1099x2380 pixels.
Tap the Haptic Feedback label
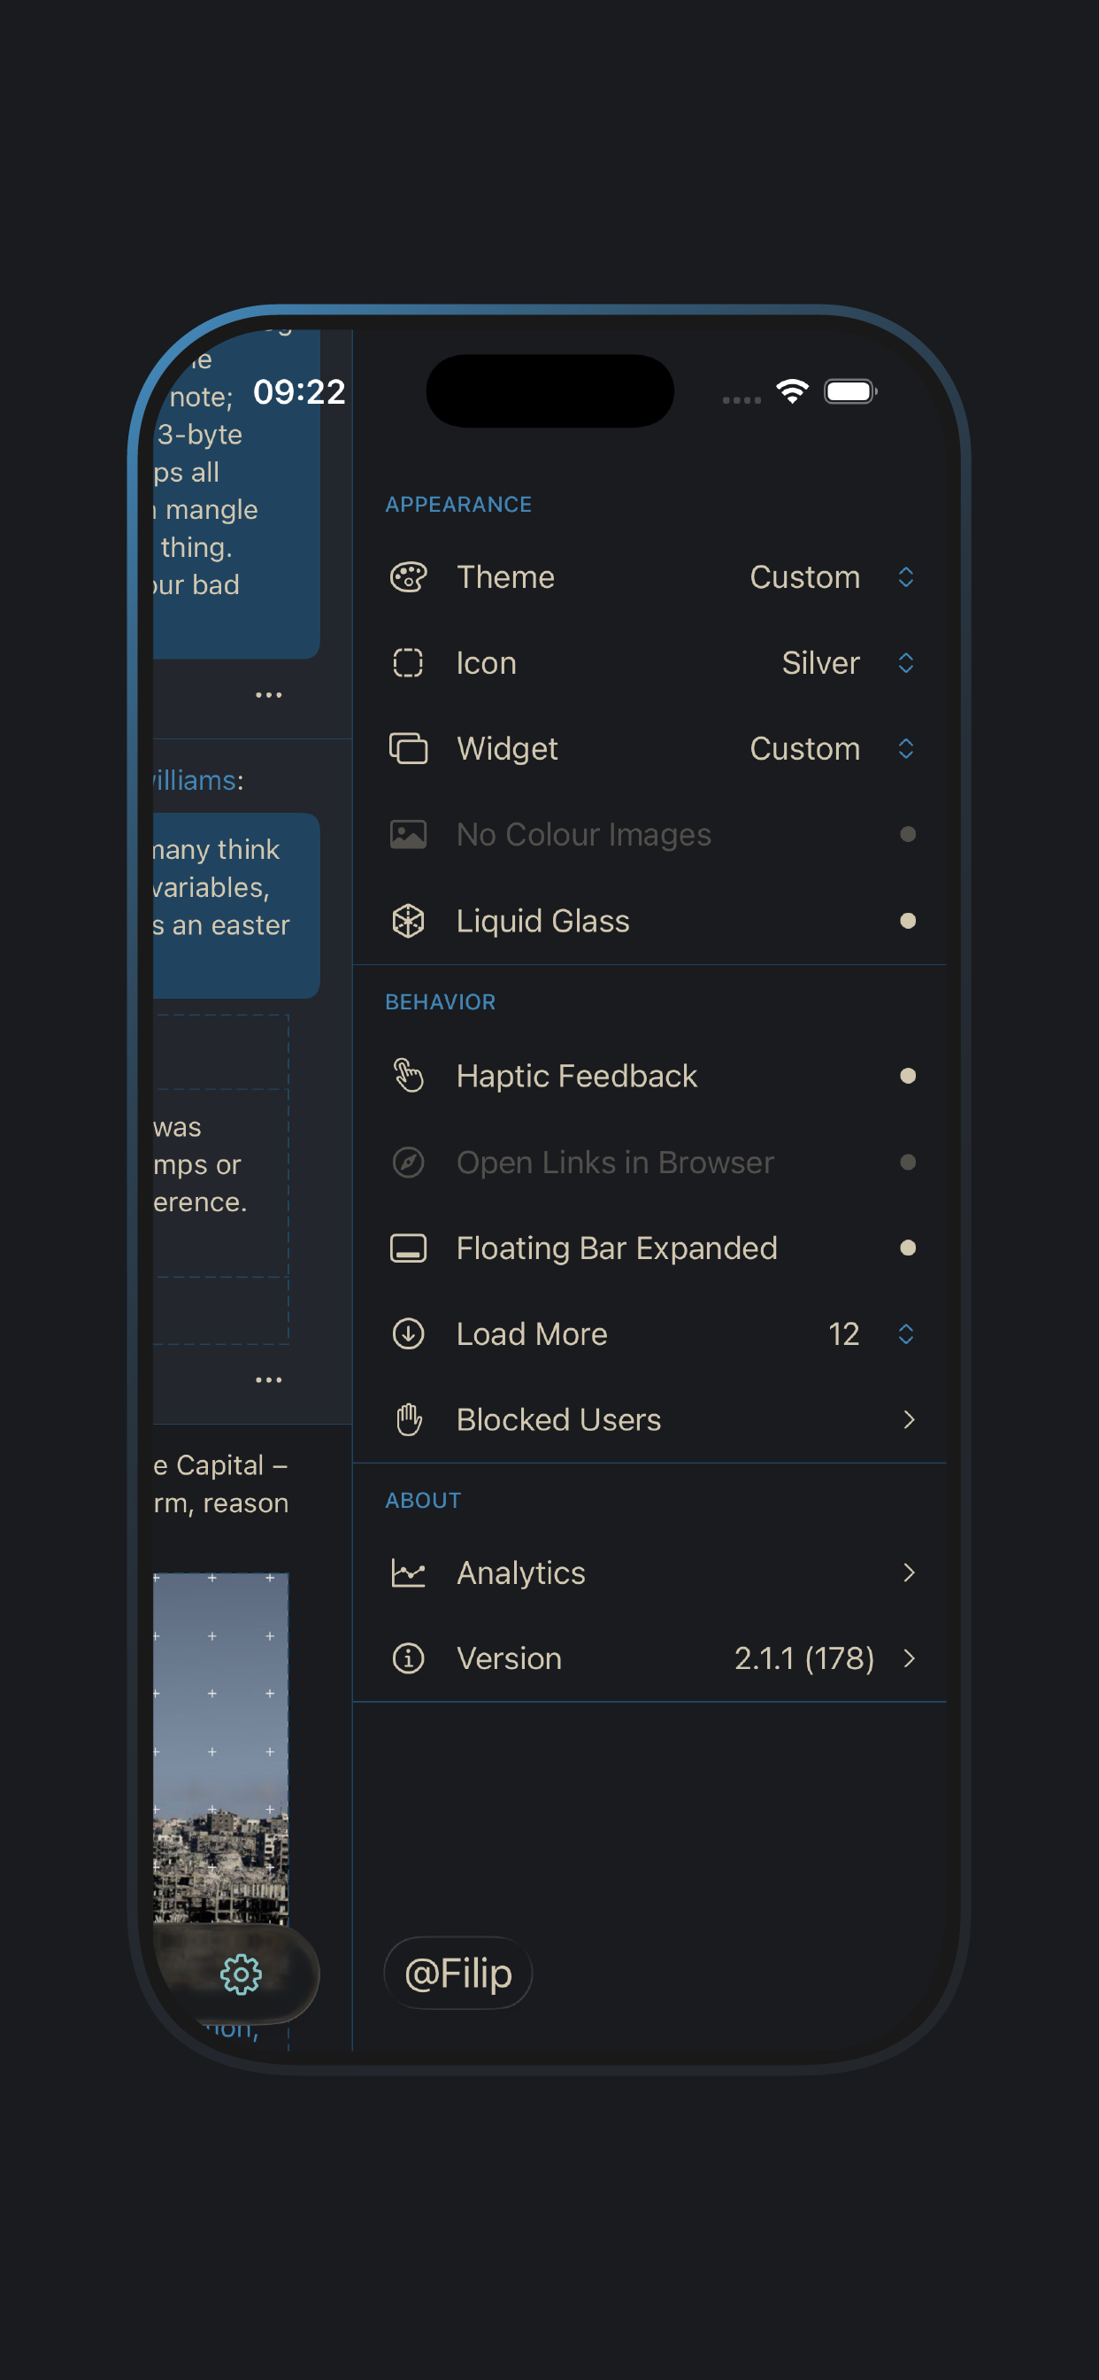[x=576, y=1077]
